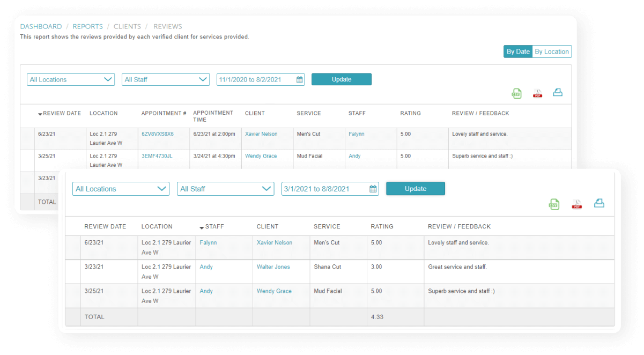Open All Staff dropdown in front panel
This screenshot has height=355, width=644.
point(225,189)
